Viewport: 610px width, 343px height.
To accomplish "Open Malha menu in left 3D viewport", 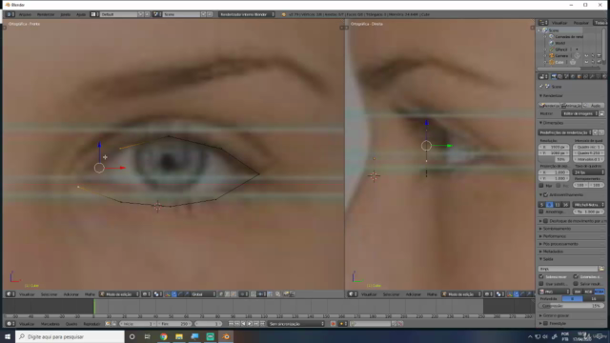I will 90,294.
